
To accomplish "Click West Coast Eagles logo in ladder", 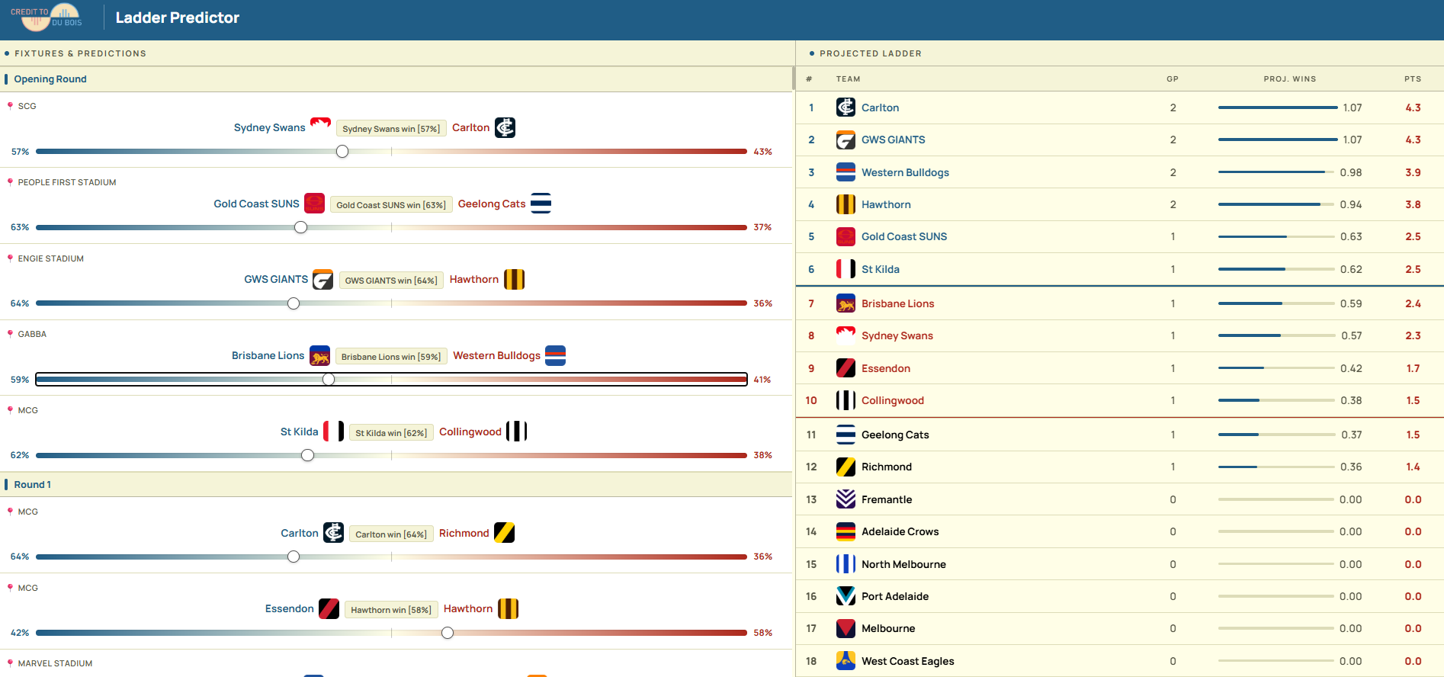I will (x=846, y=661).
